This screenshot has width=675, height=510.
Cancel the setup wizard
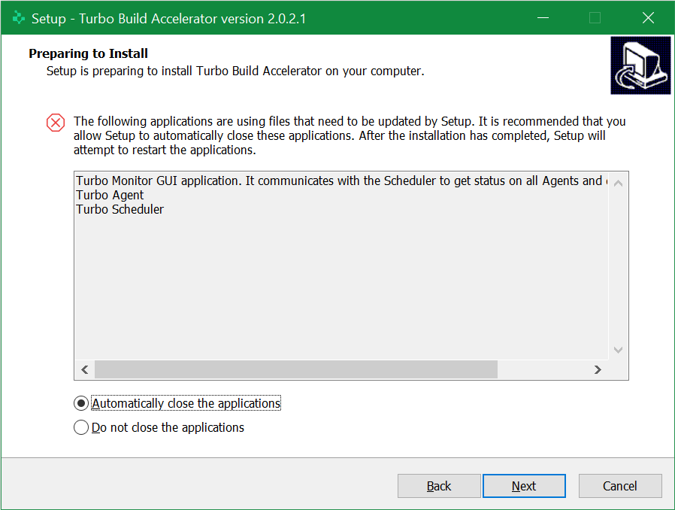click(x=620, y=486)
